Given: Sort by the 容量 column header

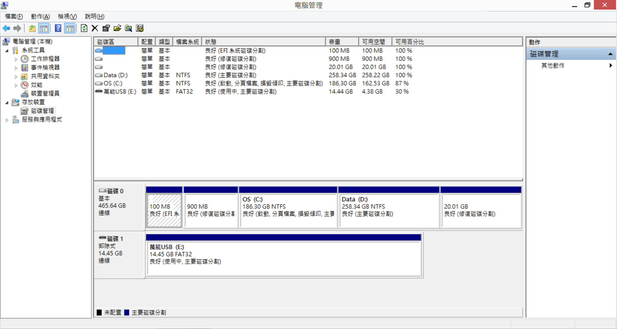Looking at the screenshot, I should coord(342,42).
